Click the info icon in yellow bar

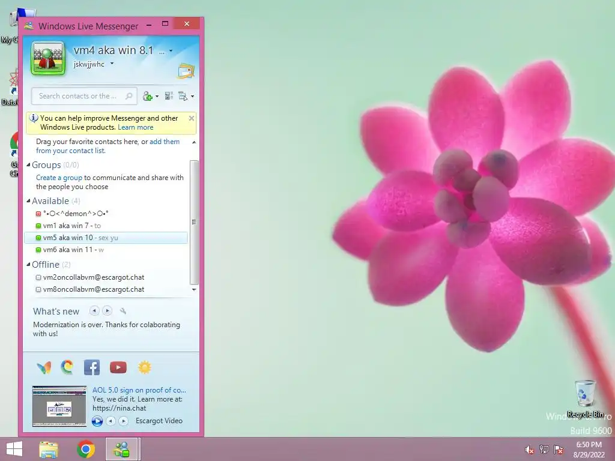34,118
